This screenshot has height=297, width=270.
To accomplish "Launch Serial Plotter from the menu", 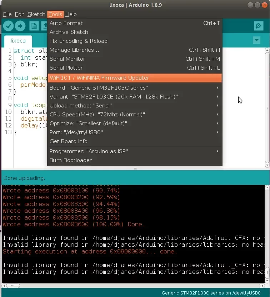I will 135,67.
